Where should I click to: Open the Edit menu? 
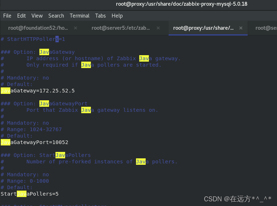click(21, 16)
